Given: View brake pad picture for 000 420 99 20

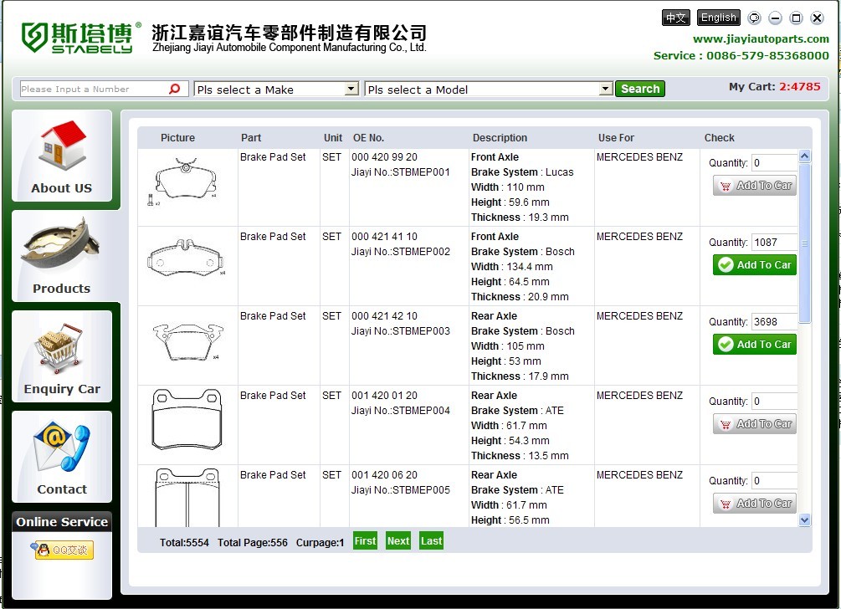Looking at the screenshot, I should click(x=183, y=182).
